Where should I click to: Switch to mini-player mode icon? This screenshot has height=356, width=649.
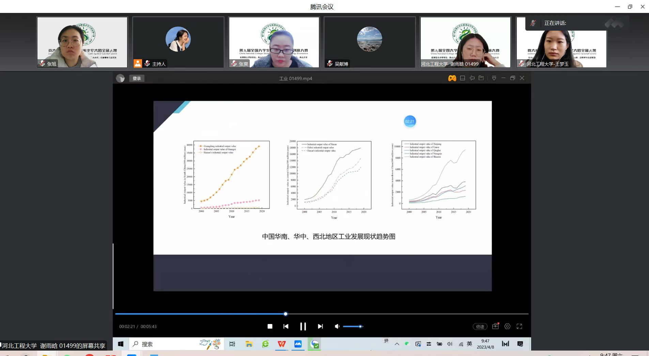(x=462, y=78)
